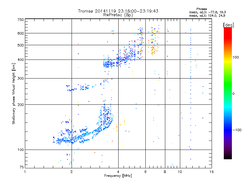Select the 'mean, sd,O: -77.8, 19.3' statistics line
249x187 pixels.
[x=207, y=12]
